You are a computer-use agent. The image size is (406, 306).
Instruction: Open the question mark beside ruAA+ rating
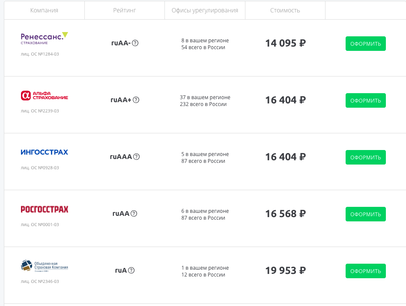pos(136,100)
